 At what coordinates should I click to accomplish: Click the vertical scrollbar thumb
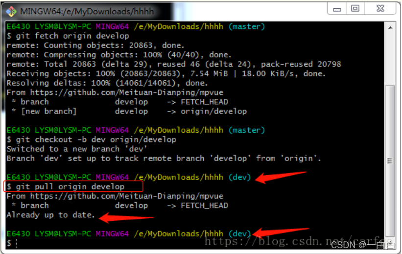(x=390, y=161)
